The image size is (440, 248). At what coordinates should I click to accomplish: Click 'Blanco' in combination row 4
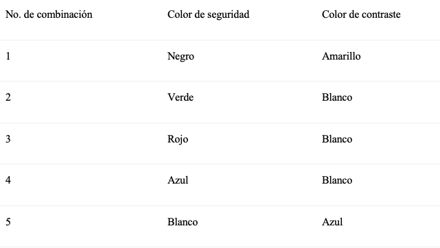[337, 180]
